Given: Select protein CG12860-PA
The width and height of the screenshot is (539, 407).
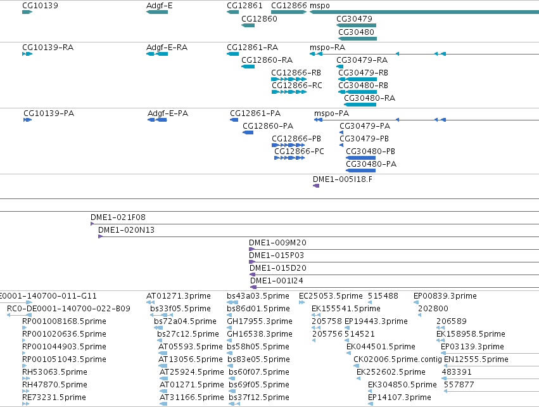Looking at the screenshot, I should point(248,132).
